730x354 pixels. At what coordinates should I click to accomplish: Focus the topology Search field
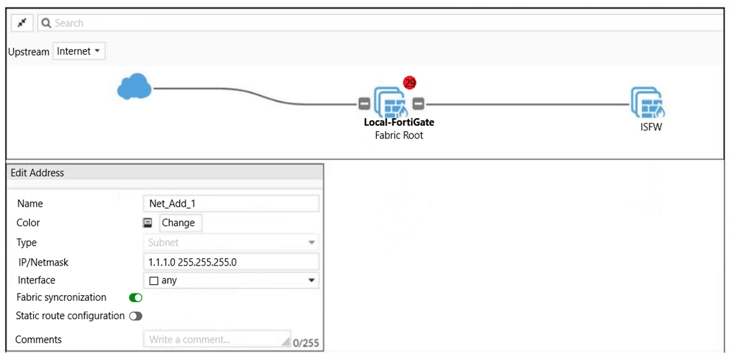click(381, 23)
